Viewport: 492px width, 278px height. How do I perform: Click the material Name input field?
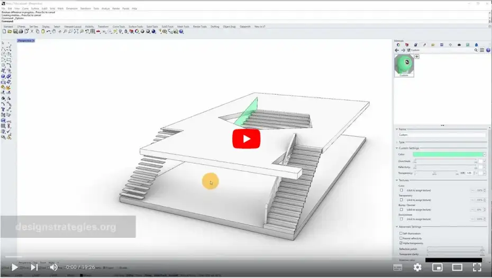point(442,135)
